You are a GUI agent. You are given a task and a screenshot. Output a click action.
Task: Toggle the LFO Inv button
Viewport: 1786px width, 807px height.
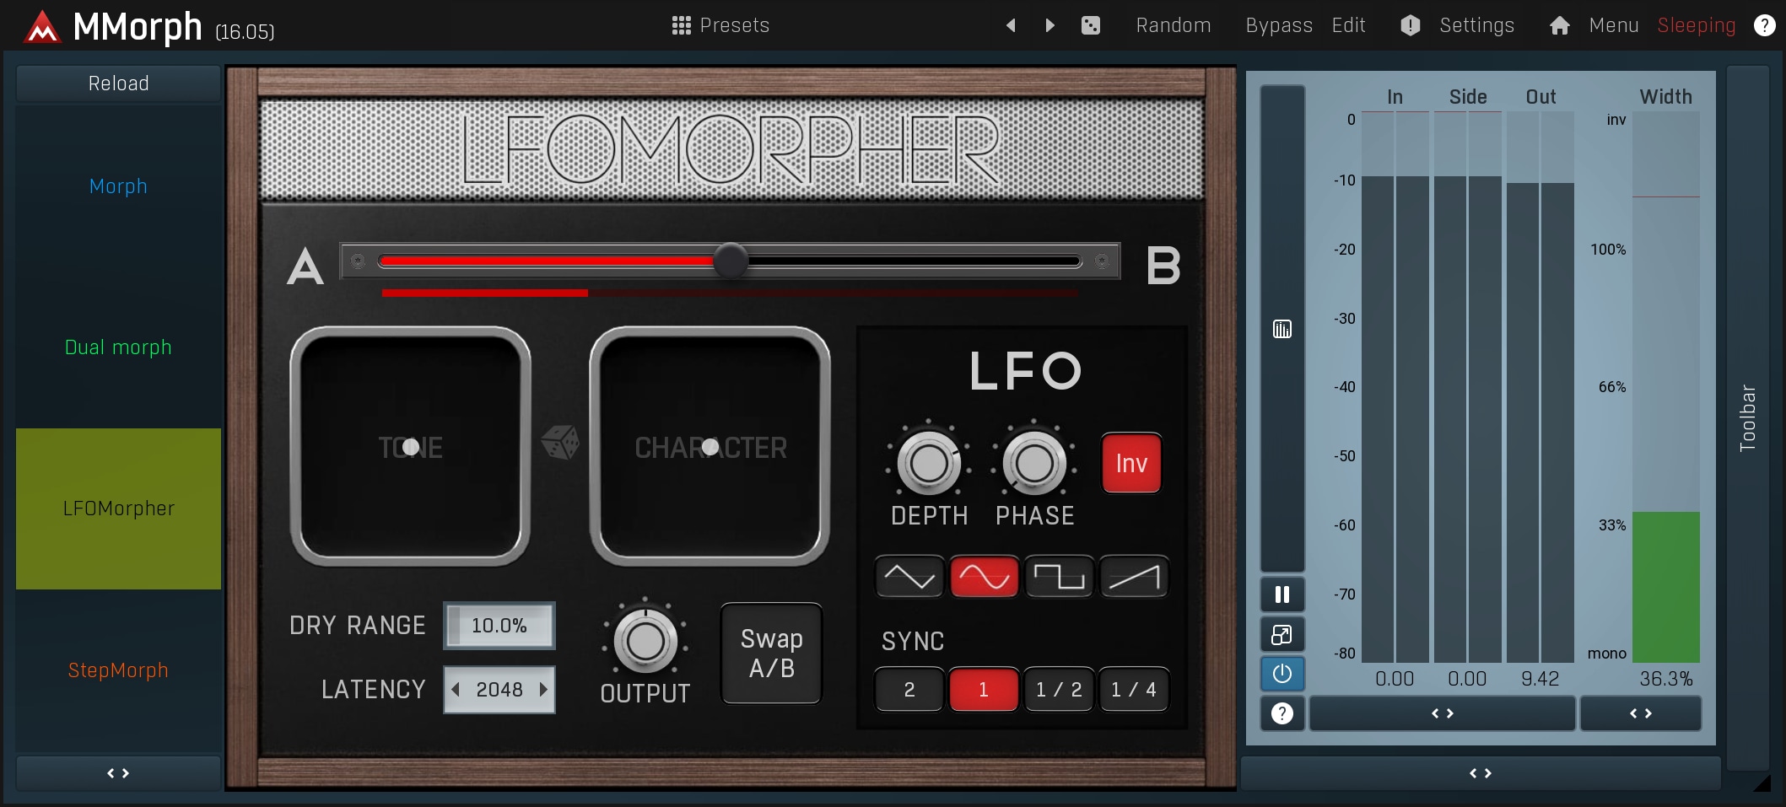pyautogui.click(x=1131, y=463)
